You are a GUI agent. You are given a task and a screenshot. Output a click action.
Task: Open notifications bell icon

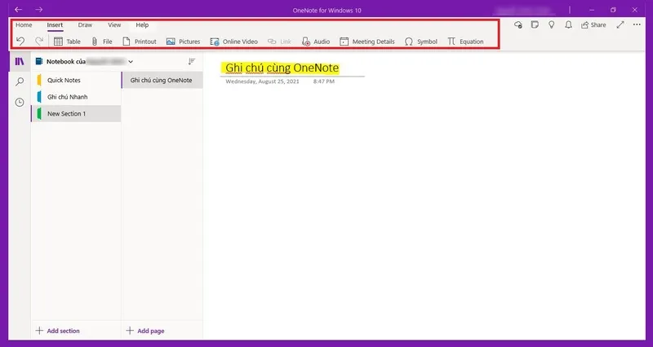pyautogui.click(x=568, y=25)
